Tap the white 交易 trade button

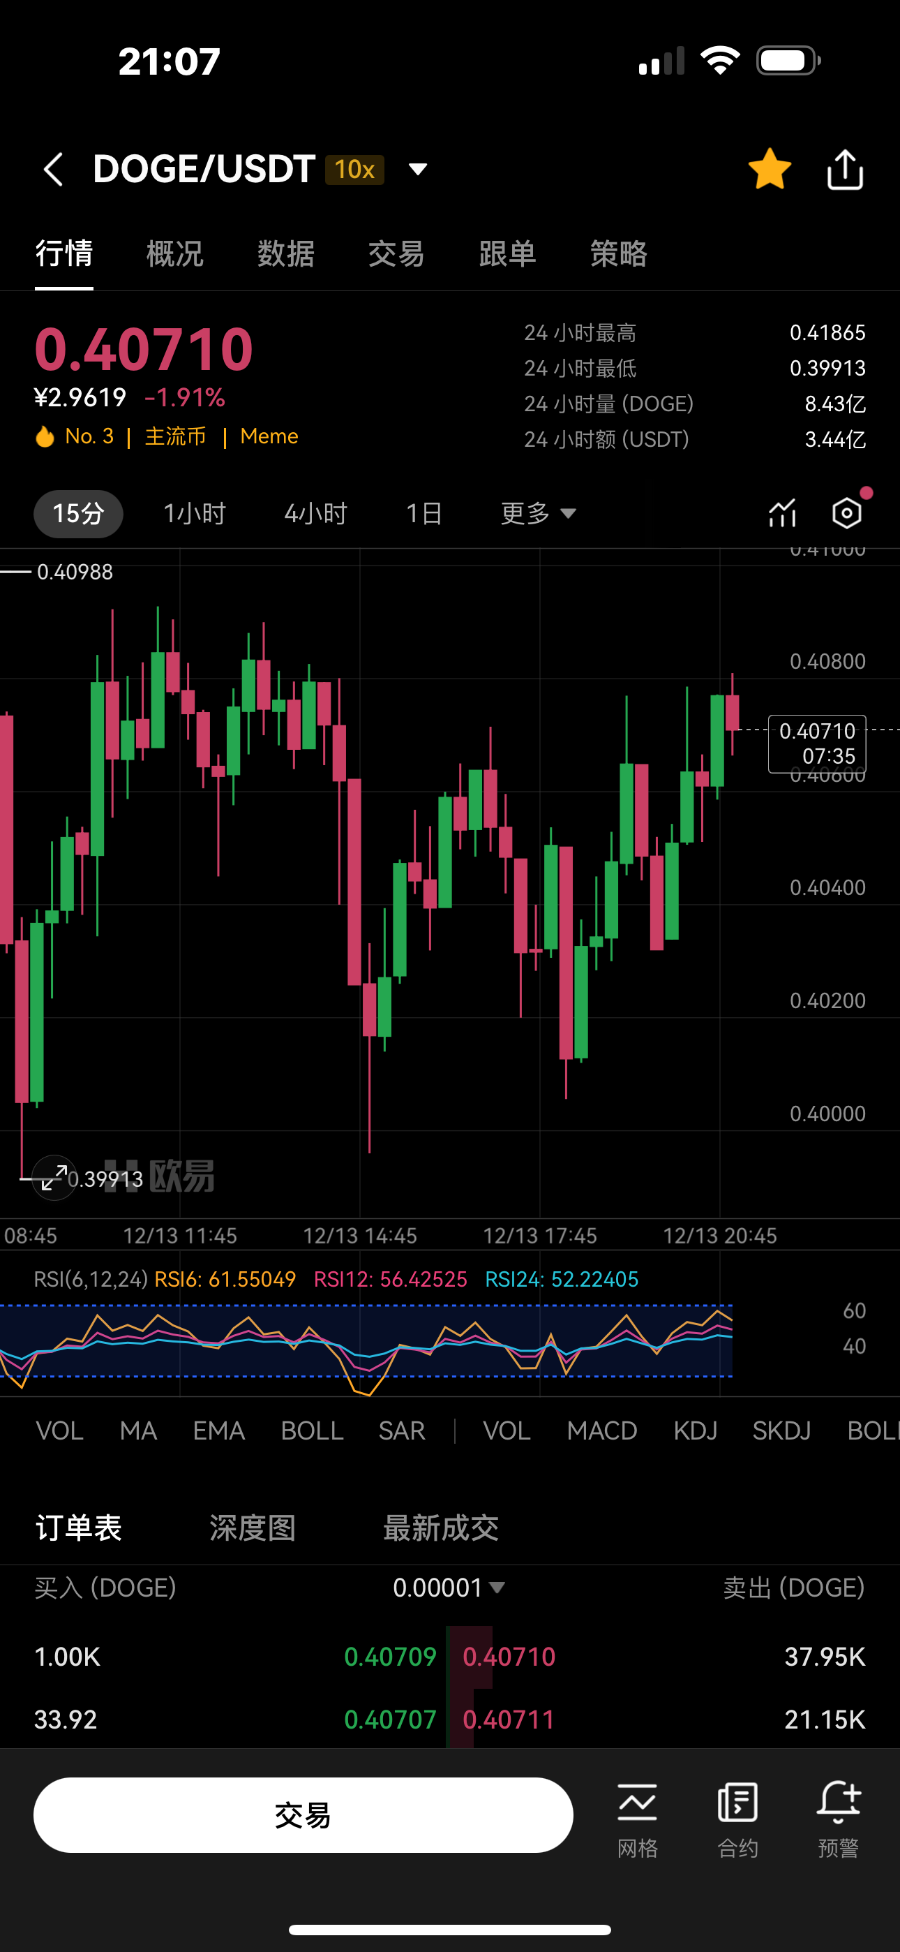[x=303, y=1815]
